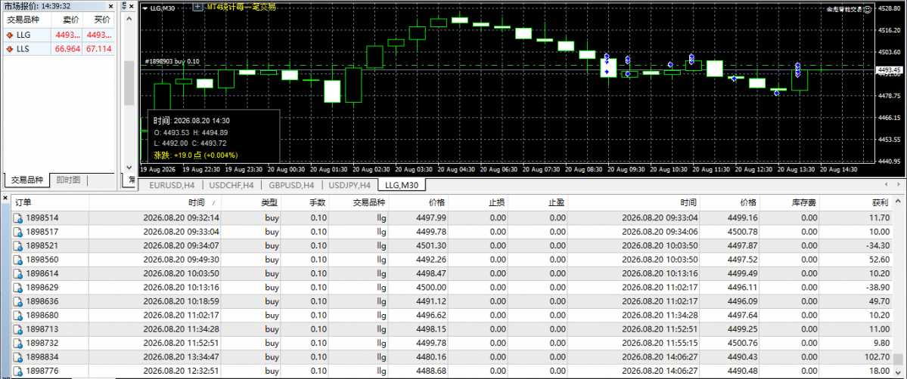
Task: Click the order icon for 1898636
Action: pyautogui.click(x=18, y=301)
